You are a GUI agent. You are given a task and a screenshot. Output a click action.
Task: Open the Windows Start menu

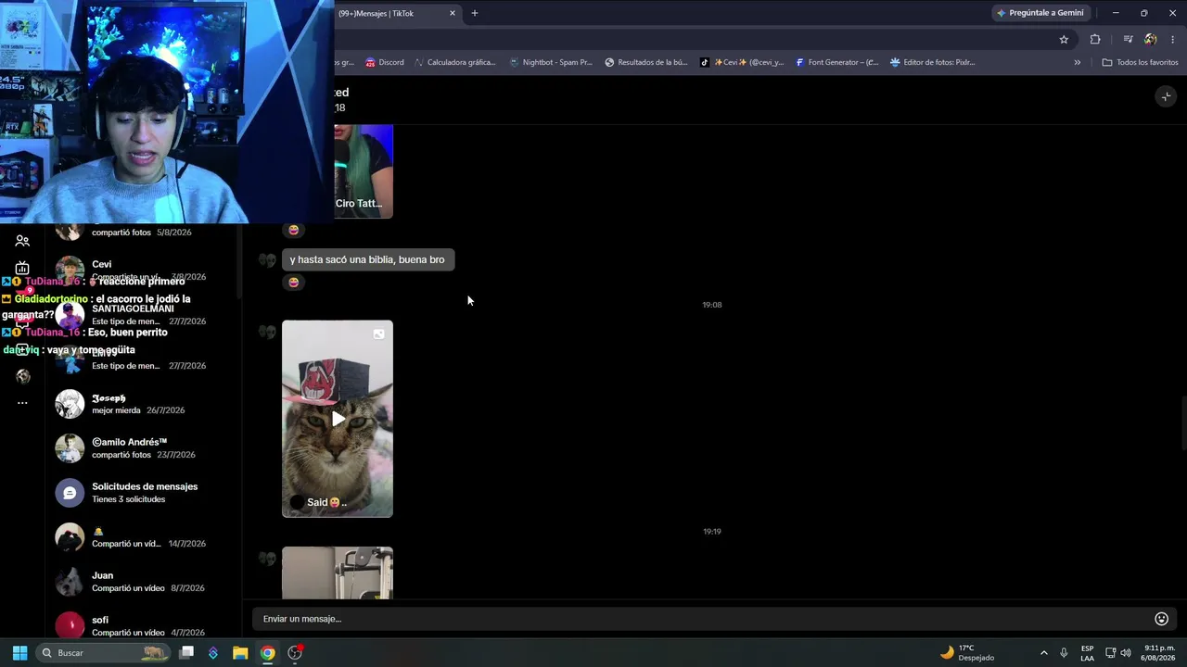coord(19,653)
